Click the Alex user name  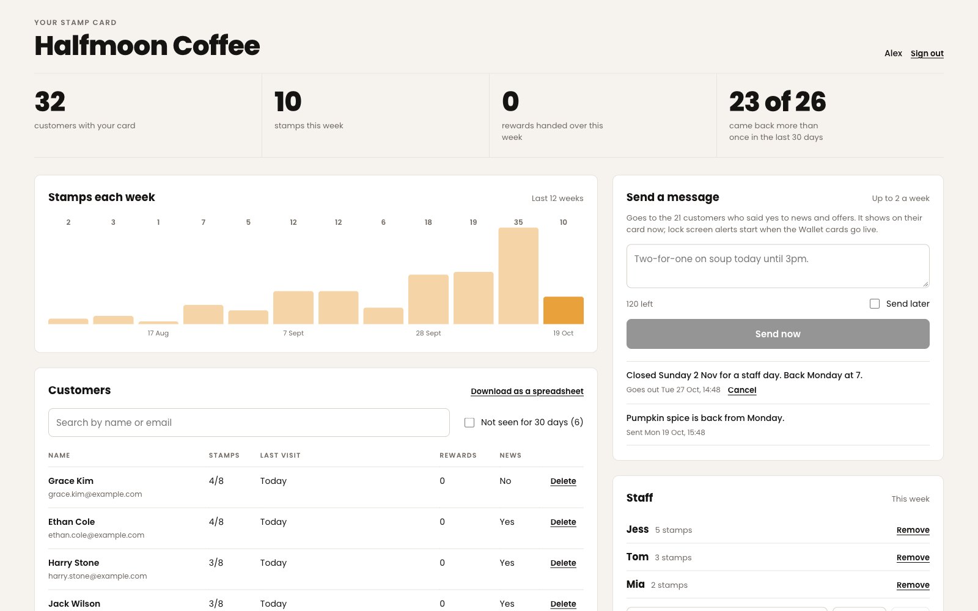[x=893, y=53]
